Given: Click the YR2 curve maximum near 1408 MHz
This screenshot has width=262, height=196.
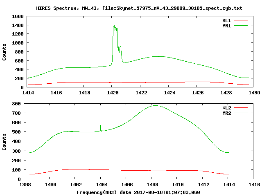Looking at the screenshot, I should (156, 105).
